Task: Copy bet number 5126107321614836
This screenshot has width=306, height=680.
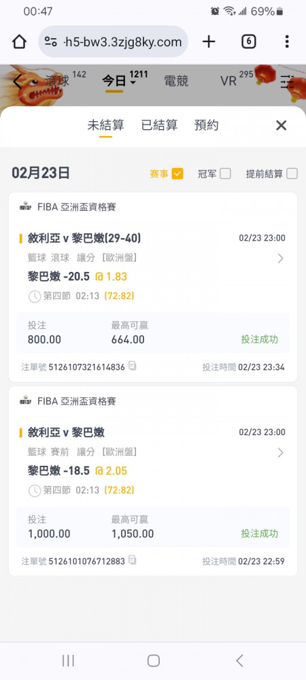Action: pos(132,366)
